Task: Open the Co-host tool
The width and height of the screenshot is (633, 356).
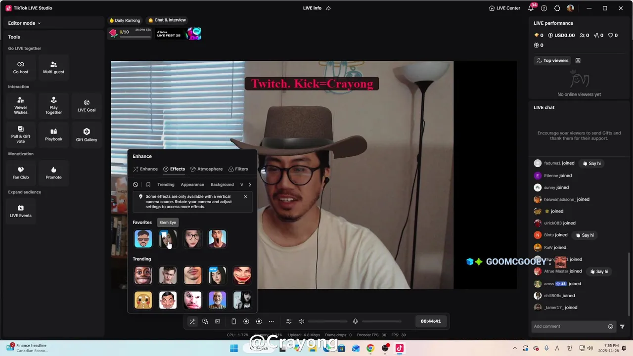Action: (x=21, y=67)
